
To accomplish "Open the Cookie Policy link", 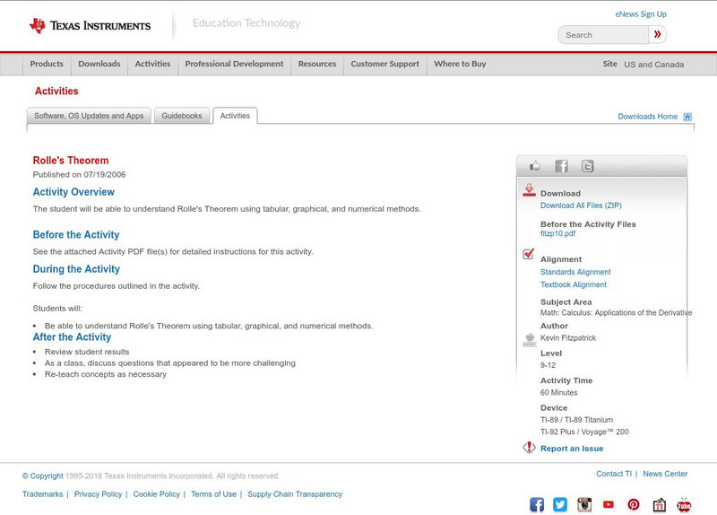I will [156, 494].
